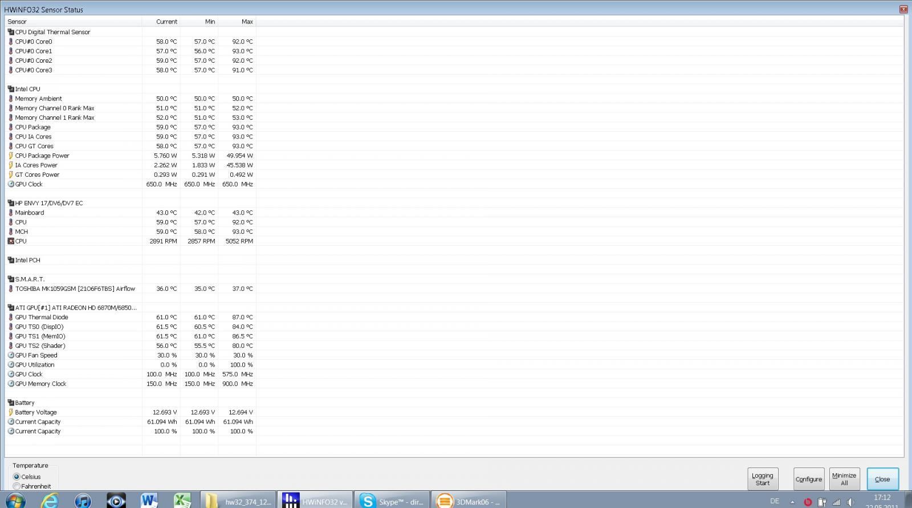Launch Internet Explorer from the taskbar
912x508 pixels.
tap(50, 501)
